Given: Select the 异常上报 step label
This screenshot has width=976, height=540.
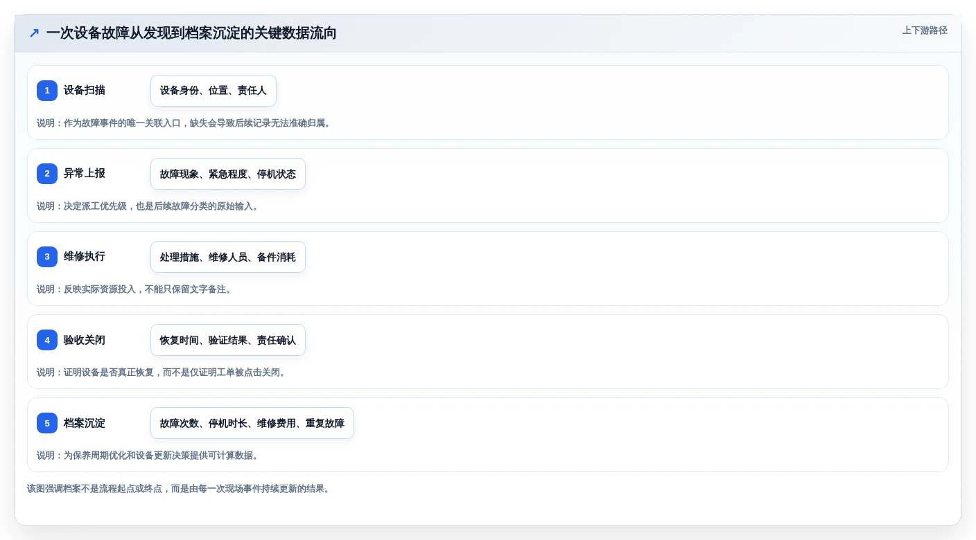Looking at the screenshot, I should click(85, 173).
